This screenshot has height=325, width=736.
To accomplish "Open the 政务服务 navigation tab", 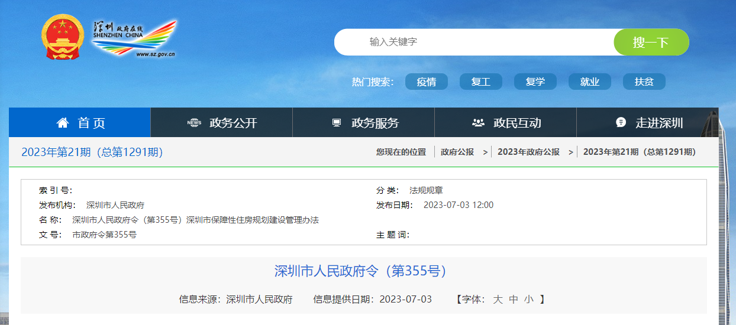I will point(364,122).
